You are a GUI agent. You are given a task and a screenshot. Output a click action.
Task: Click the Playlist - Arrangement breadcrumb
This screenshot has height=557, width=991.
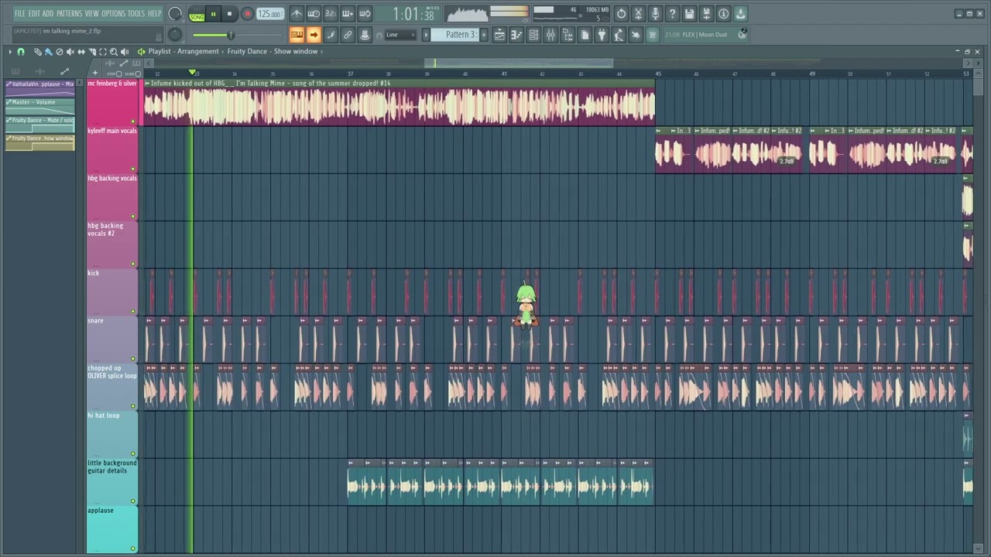click(183, 51)
